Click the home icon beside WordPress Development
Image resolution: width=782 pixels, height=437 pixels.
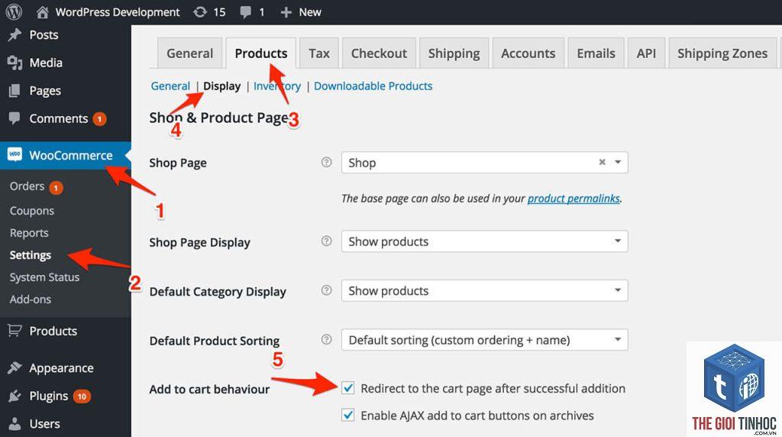[43, 12]
